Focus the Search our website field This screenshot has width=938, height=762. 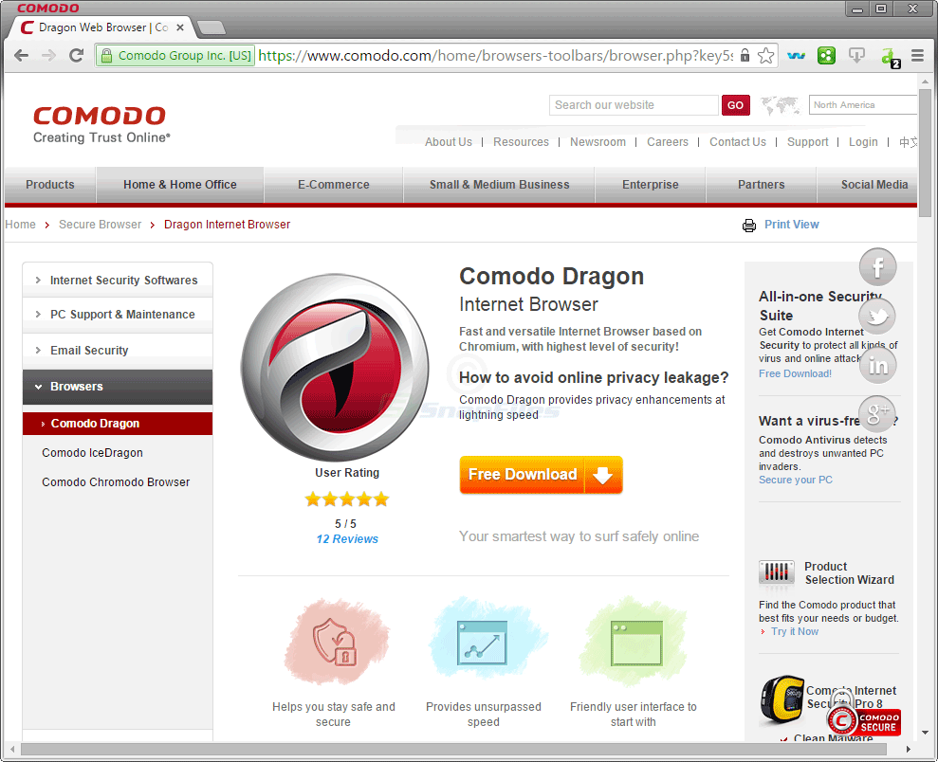coord(634,105)
